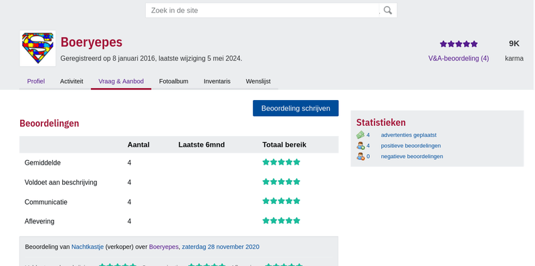Screen dimensions: 535x266
Task: Click the Beoordelingen heading
Action: 49,123
